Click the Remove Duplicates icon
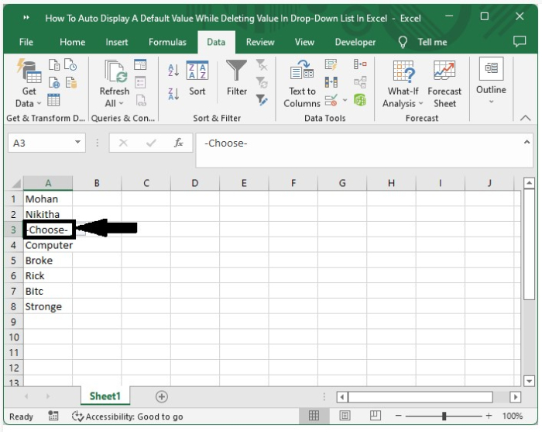This screenshot has height=432, width=542. point(331,82)
